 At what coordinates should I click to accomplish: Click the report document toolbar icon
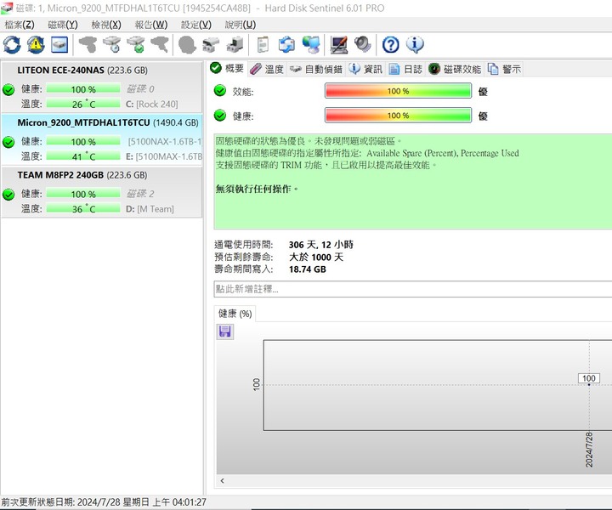coord(263,44)
